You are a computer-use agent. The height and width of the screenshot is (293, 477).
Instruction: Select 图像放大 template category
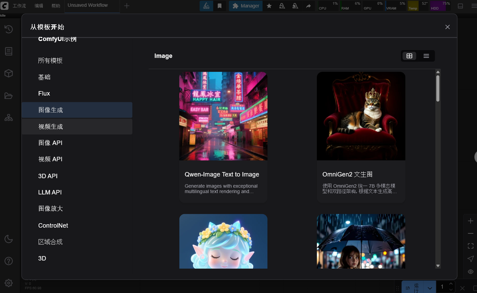click(x=77, y=209)
